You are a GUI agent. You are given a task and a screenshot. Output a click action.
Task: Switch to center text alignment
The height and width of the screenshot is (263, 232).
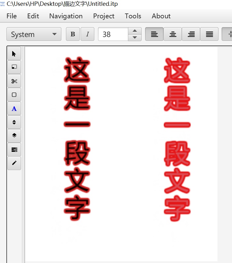[173, 34]
